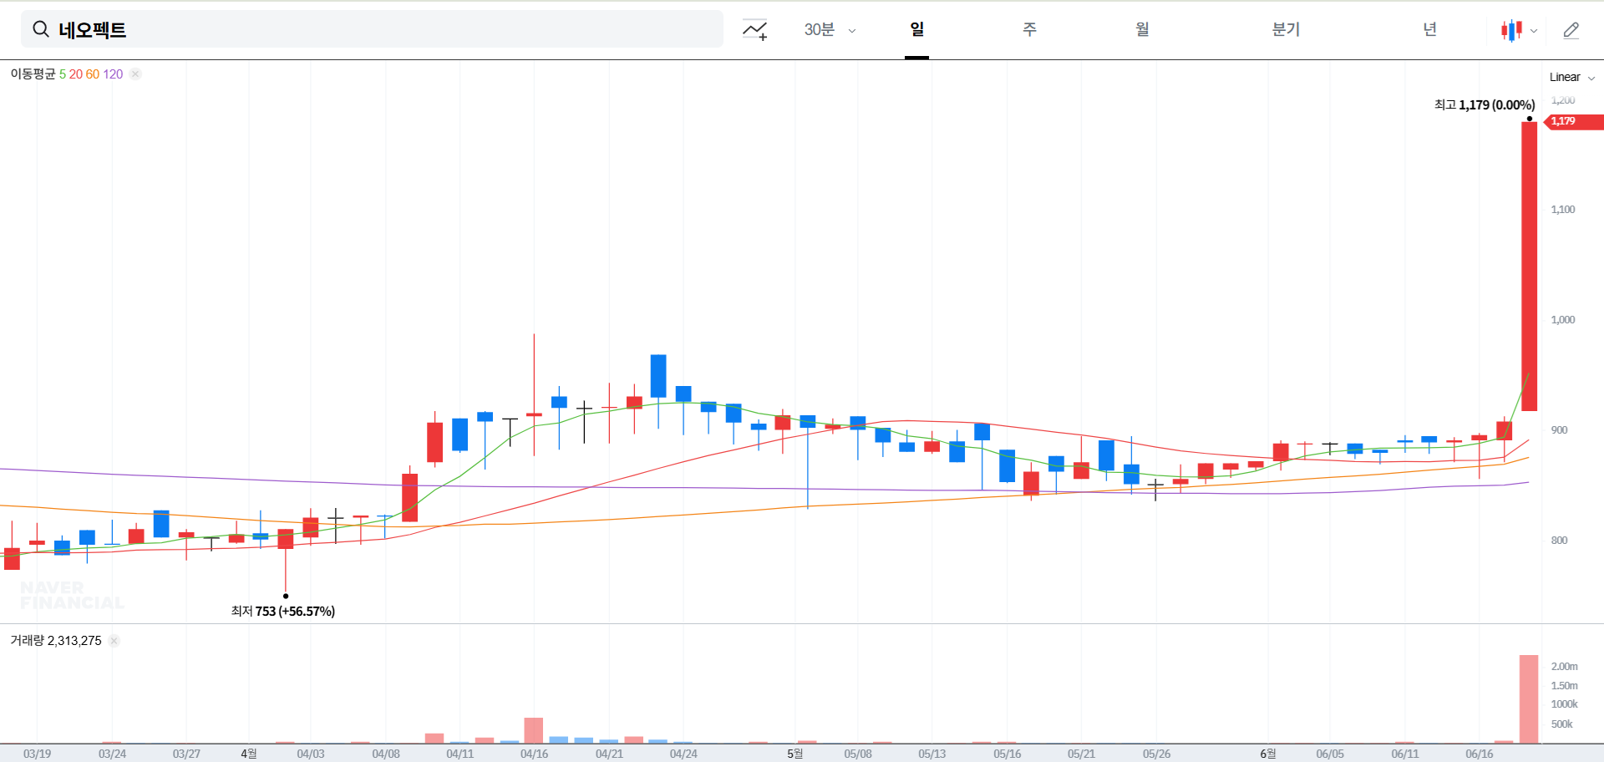Click the search magnifier icon
Screen dimensions: 1604x762
pos(41,30)
